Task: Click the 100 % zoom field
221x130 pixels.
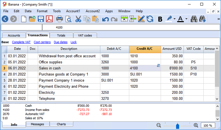Action: click(208, 126)
